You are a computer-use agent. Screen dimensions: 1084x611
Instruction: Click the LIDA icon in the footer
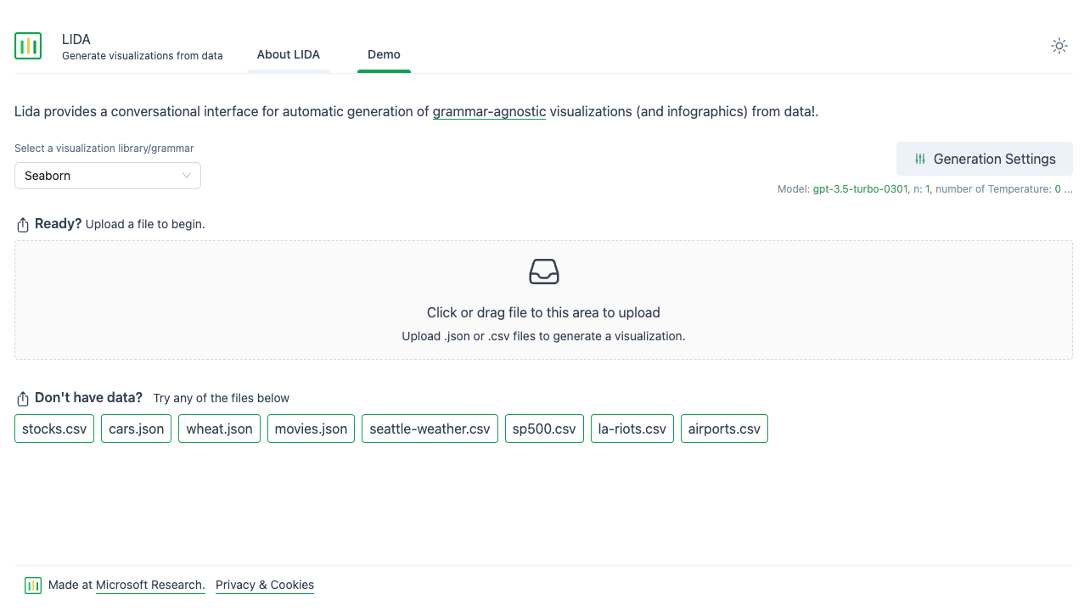click(x=32, y=585)
